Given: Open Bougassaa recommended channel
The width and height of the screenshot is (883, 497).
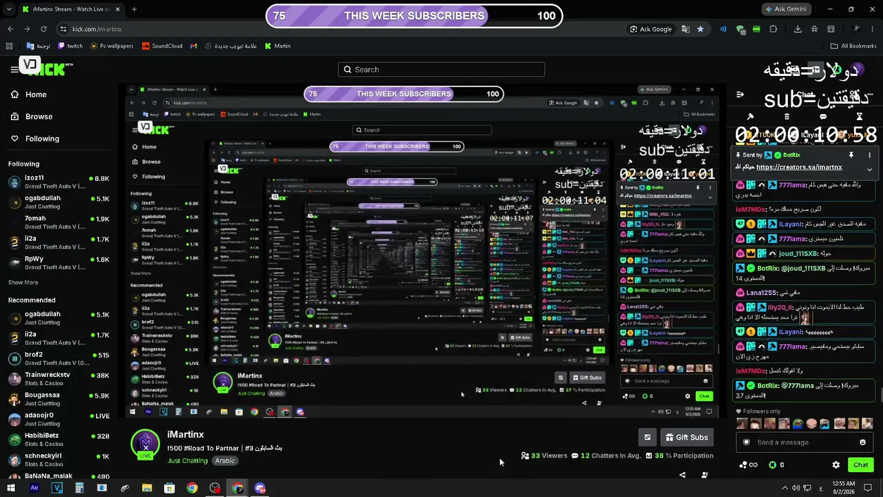Looking at the screenshot, I should tap(59, 398).
